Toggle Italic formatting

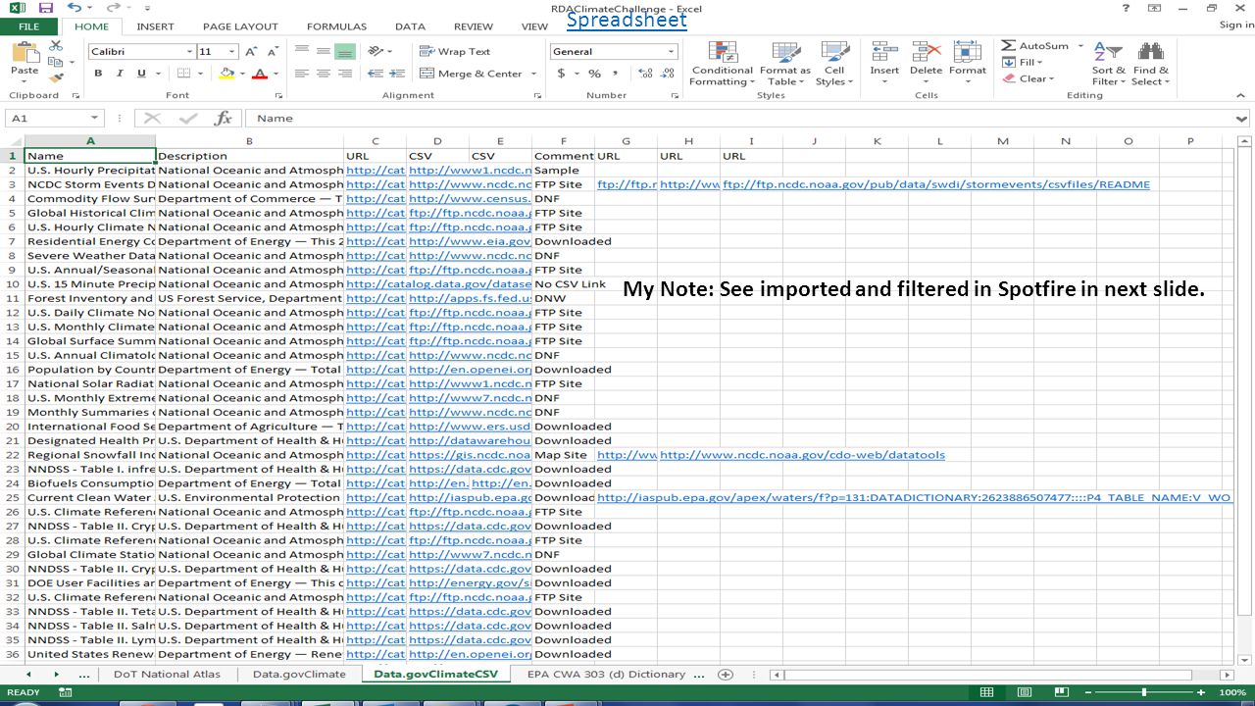click(120, 74)
